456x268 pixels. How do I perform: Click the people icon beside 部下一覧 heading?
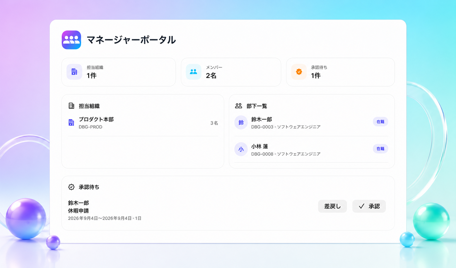238,106
